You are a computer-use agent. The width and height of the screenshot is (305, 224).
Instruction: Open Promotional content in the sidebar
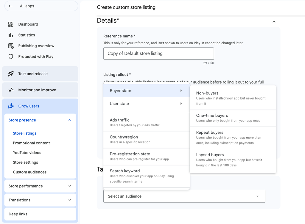[31, 143]
